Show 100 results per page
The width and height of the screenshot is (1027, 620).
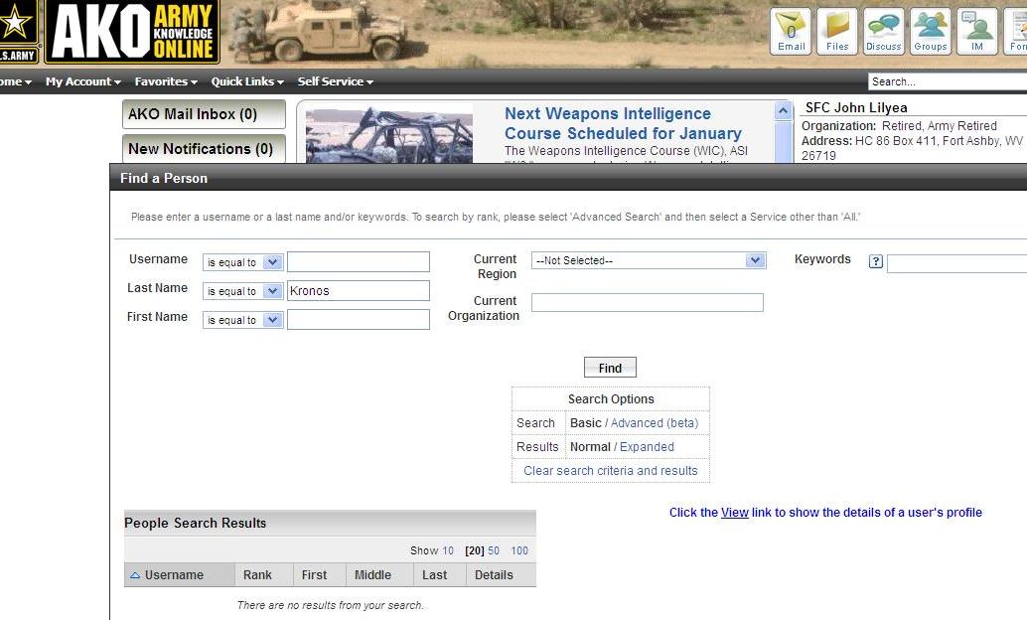coord(519,550)
